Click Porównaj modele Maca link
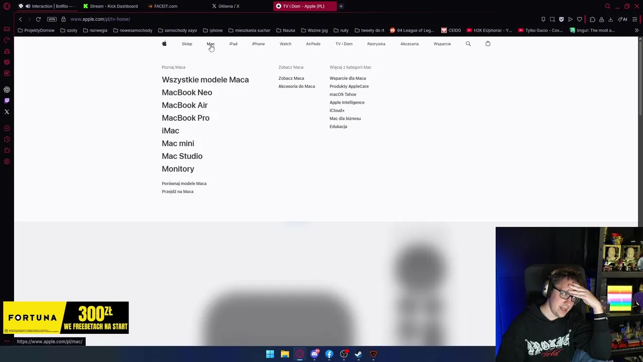This screenshot has width=643, height=362. tap(184, 184)
